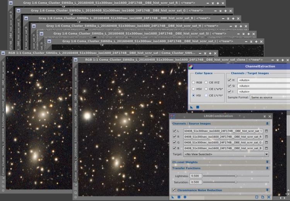Click LRGBCombination's Apply square icon
Viewport: 290px width, 201px height.
[x=179, y=197]
